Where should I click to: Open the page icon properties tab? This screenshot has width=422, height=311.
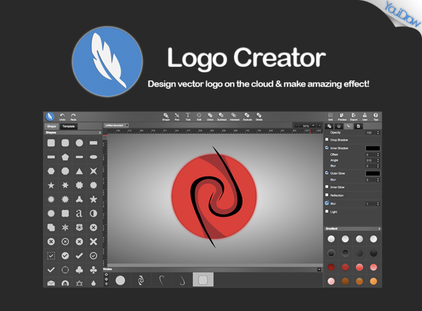[358, 126]
